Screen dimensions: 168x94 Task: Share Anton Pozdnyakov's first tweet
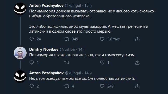(137, 39)
